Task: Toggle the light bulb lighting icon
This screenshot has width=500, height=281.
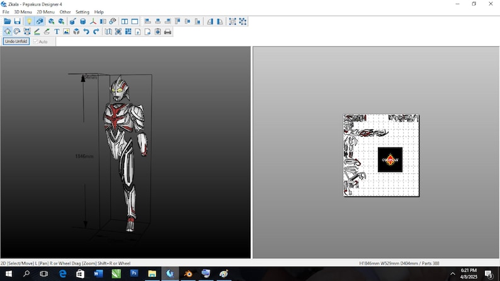Action: [x=29, y=21]
